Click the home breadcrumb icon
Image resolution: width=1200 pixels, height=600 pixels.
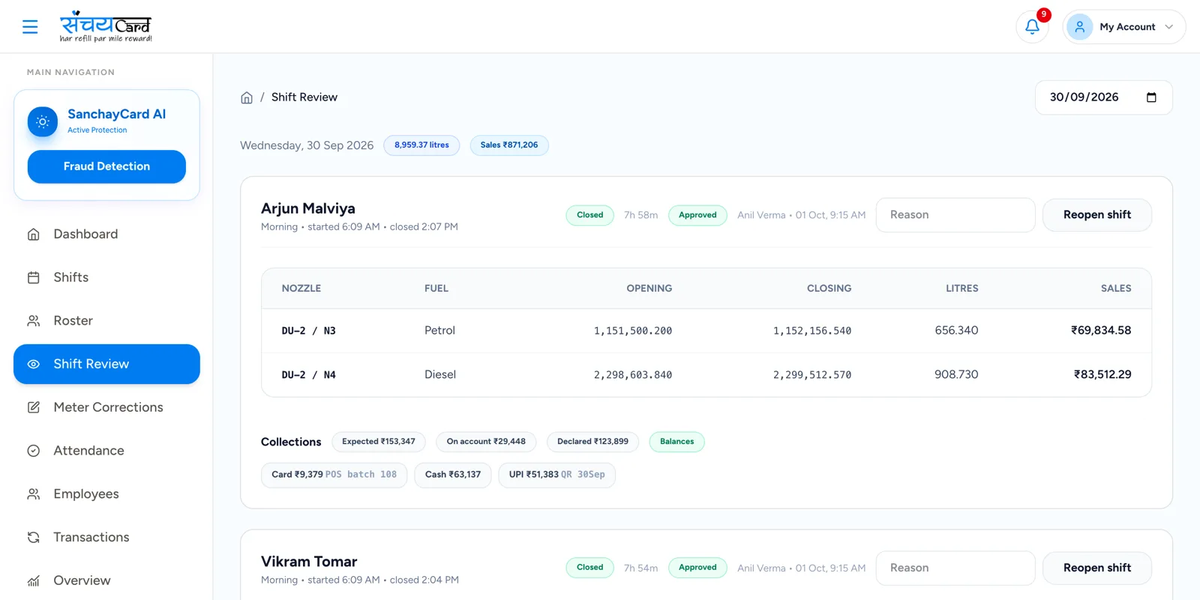tap(247, 97)
